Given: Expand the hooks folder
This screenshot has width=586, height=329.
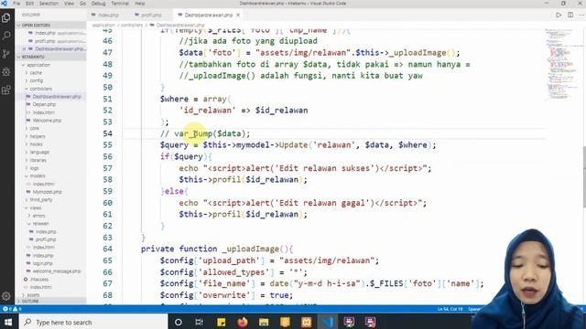Looking at the screenshot, I should coord(37,144).
